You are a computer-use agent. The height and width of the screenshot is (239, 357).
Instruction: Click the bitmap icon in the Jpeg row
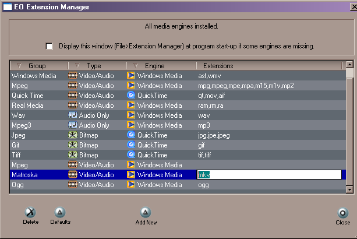point(73,135)
